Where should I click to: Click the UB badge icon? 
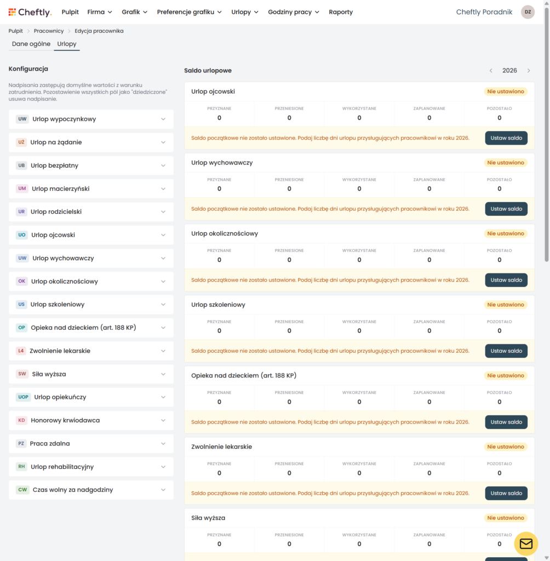click(21, 165)
